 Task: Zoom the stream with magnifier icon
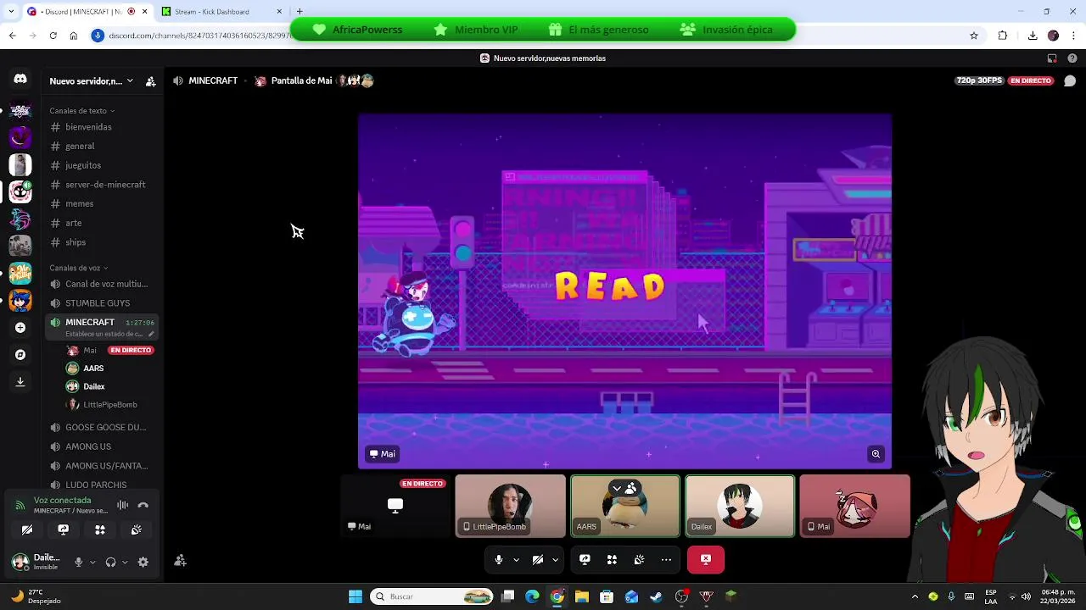click(x=876, y=454)
